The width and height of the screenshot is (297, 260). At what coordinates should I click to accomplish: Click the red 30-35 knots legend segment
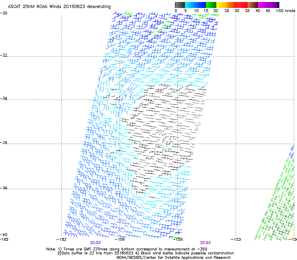tap(242, 5)
